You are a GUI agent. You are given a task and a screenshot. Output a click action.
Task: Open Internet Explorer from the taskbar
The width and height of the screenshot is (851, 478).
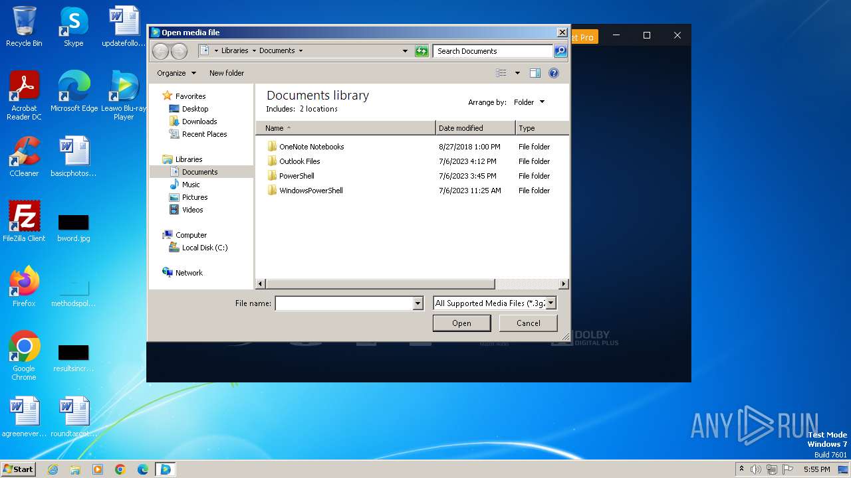(x=53, y=469)
